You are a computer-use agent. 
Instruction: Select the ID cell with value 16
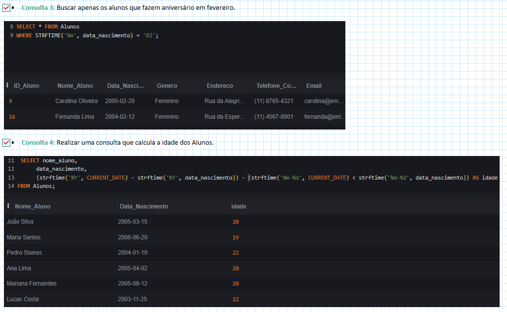(x=12, y=117)
